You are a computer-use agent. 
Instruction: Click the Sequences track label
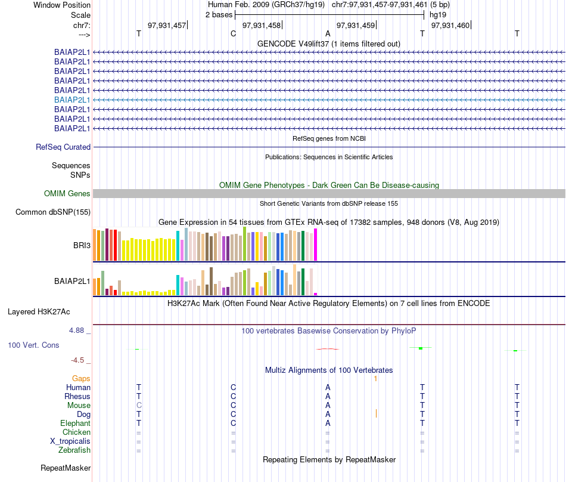[71, 165]
